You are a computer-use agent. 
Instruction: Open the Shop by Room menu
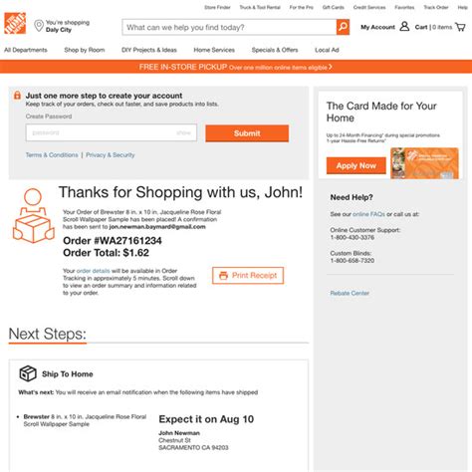coord(85,50)
